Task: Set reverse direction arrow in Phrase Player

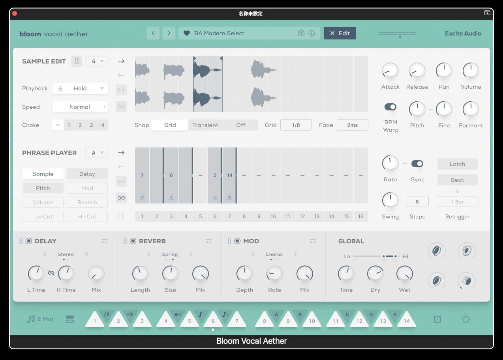Action: click(x=121, y=167)
